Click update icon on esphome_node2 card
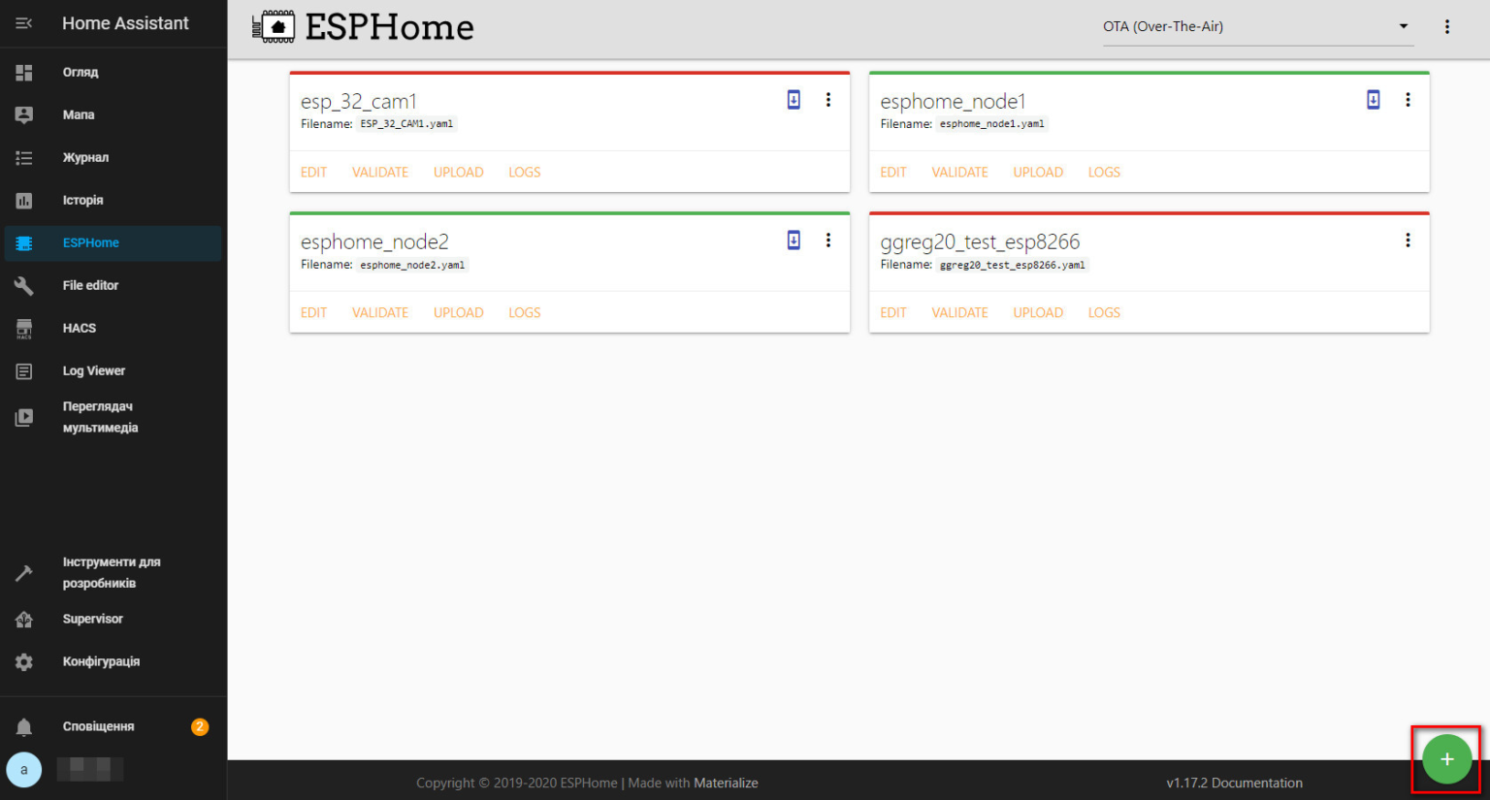This screenshot has width=1490, height=800. [x=794, y=240]
